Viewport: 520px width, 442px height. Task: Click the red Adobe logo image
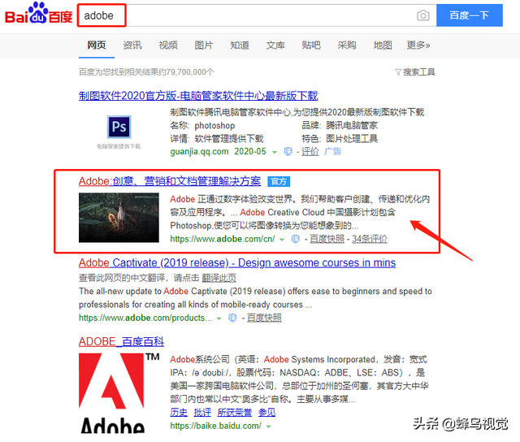[119, 393]
